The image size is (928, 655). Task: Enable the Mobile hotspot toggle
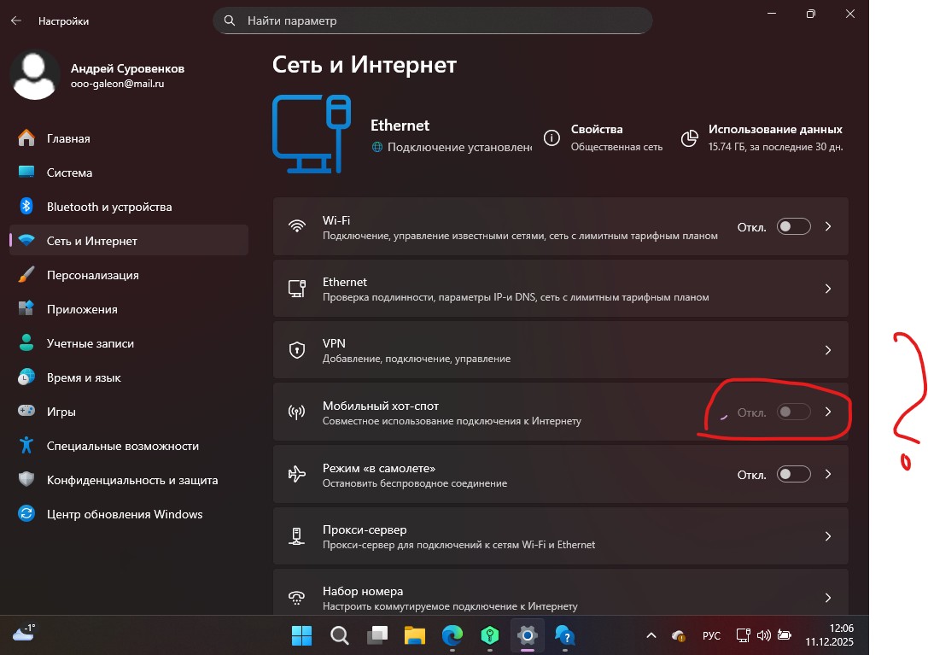click(793, 412)
